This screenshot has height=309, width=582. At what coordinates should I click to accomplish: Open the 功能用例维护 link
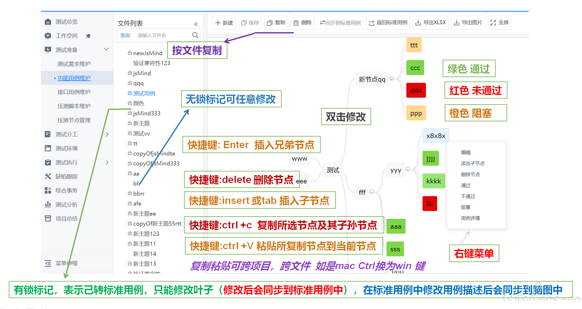pyautogui.click(x=74, y=78)
